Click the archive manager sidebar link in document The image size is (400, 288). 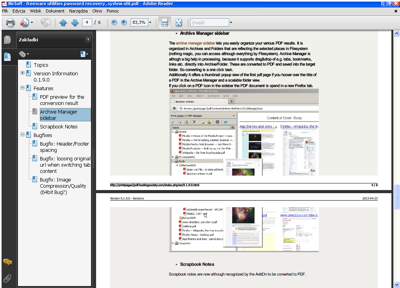coord(195,43)
